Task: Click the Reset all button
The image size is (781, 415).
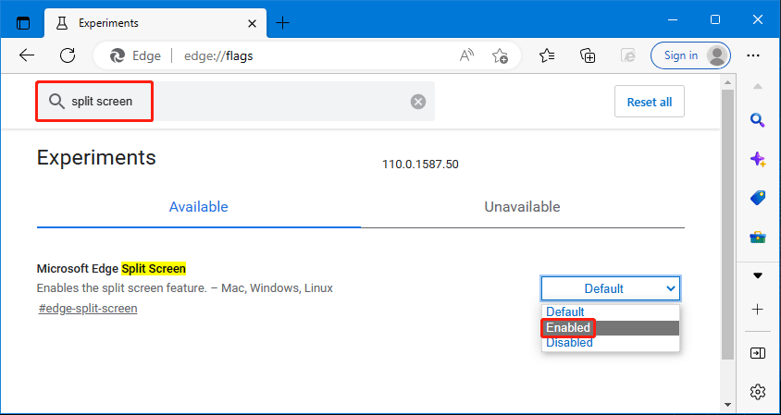Action: pyautogui.click(x=649, y=102)
